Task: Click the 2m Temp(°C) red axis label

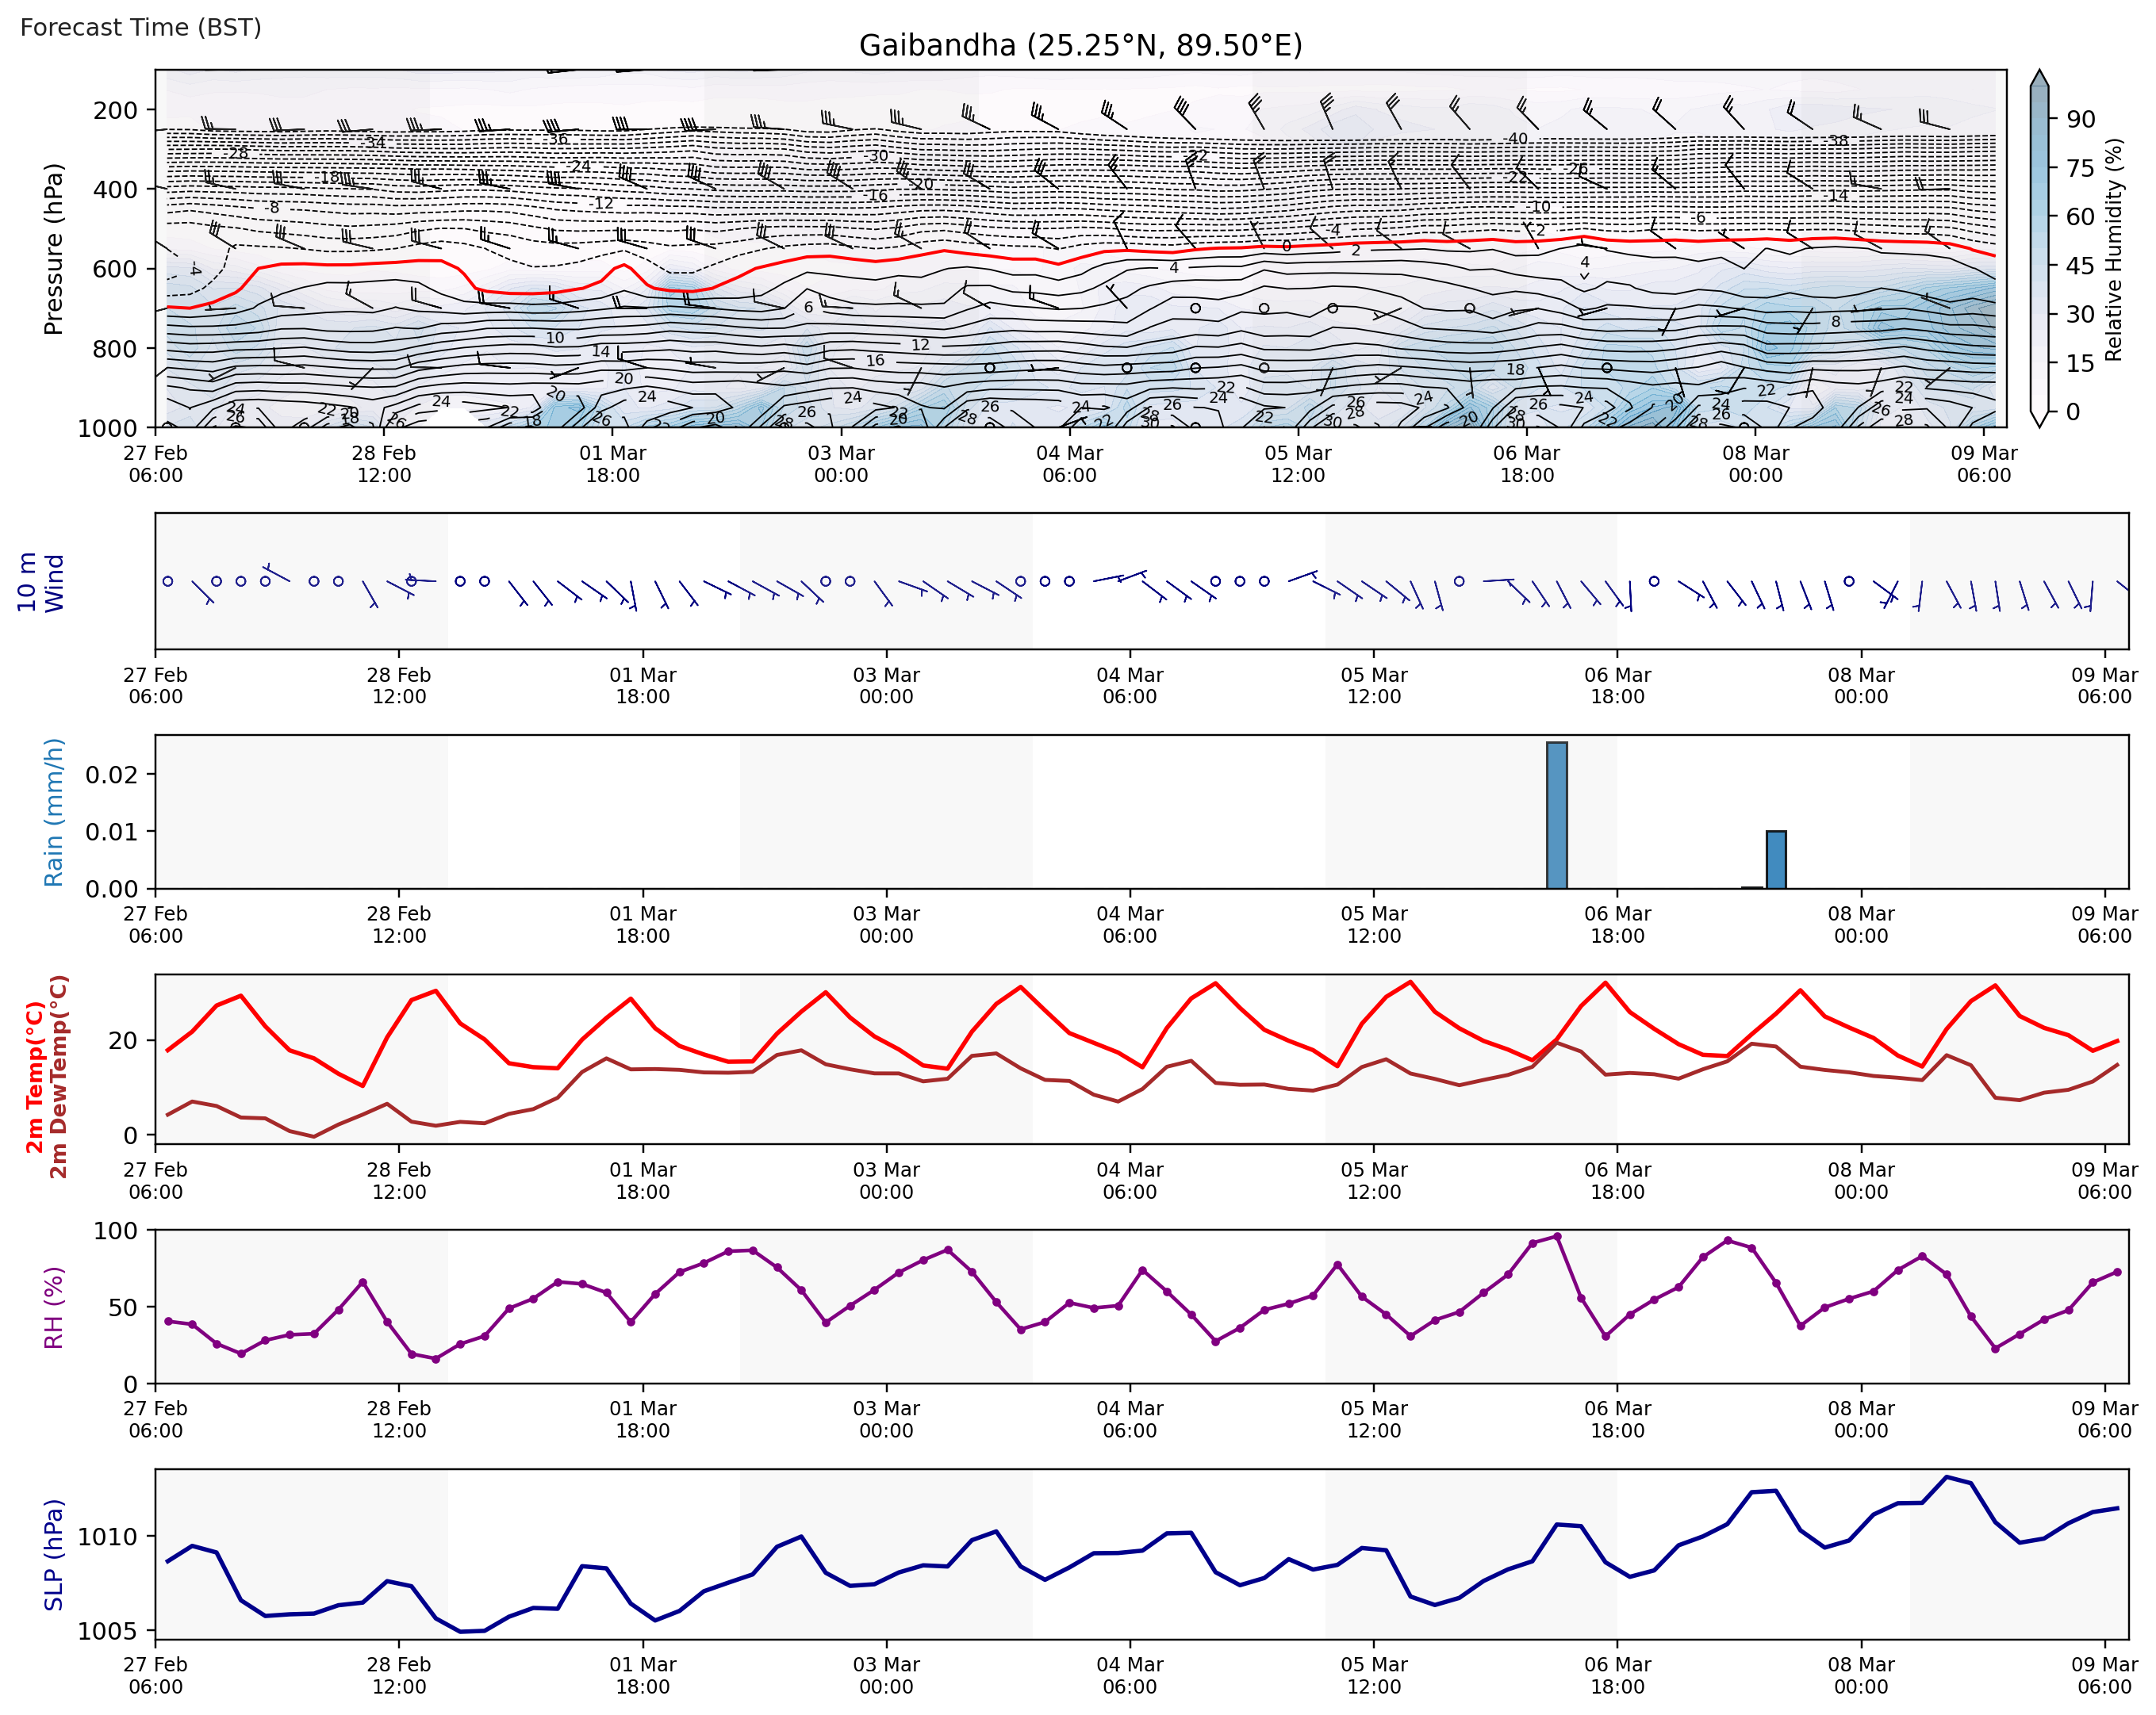Action: [x=35, y=1077]
